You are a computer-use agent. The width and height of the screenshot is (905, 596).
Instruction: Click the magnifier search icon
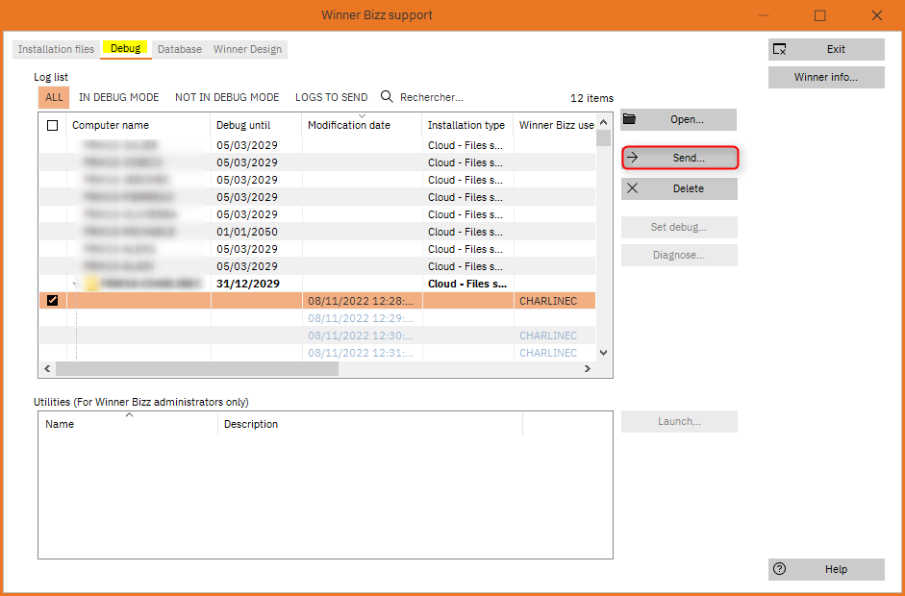click(387, 96)
